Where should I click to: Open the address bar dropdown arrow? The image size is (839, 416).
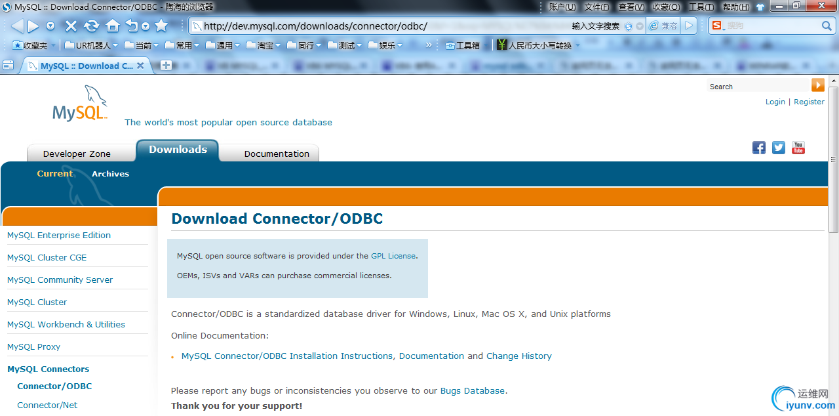tap(640, 26)
